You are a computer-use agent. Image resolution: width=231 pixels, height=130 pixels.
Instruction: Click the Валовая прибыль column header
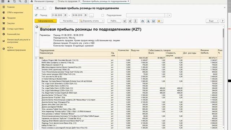coord(209,53)
